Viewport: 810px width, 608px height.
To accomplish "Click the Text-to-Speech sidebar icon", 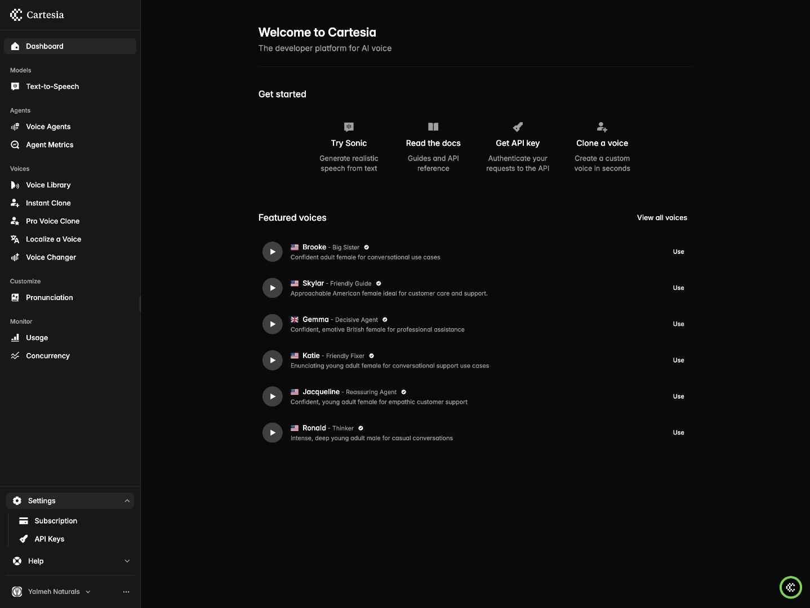I will pos(15,86).
